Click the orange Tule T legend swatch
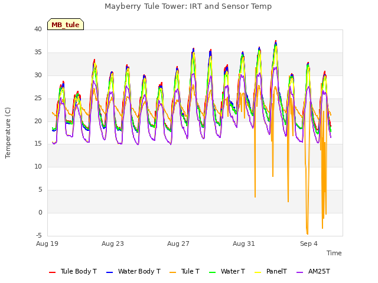 [173, 272]
